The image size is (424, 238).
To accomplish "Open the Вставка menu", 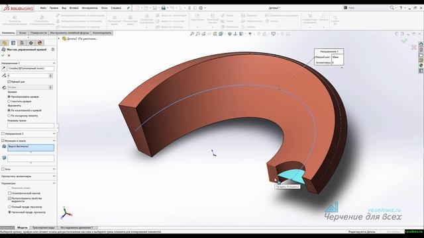I will tap(74, 8).
